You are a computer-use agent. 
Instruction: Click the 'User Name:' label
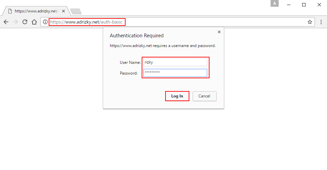130,62
